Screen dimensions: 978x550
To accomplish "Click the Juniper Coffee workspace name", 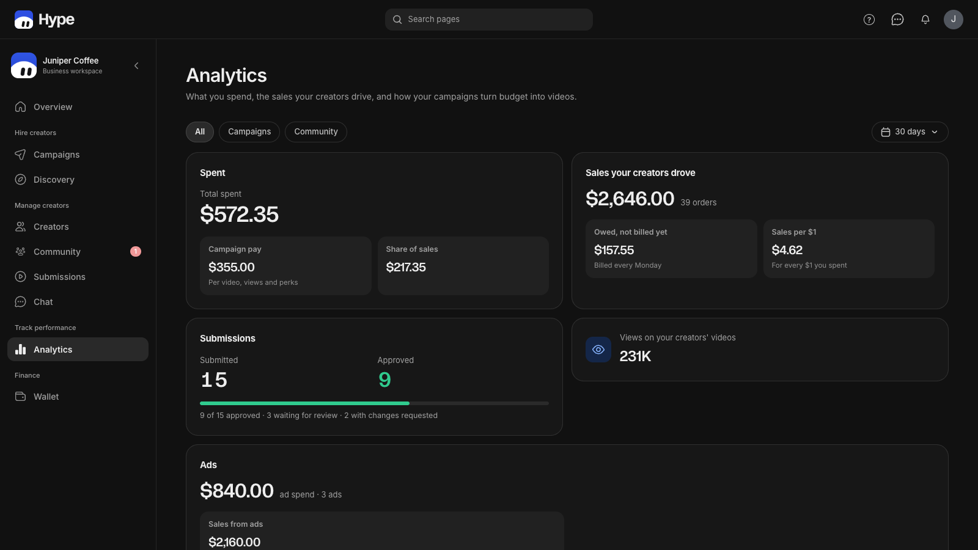I will click(x=70, y=61).
